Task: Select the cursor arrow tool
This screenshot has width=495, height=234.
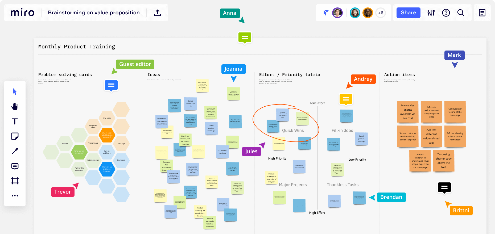Action: 15,92
